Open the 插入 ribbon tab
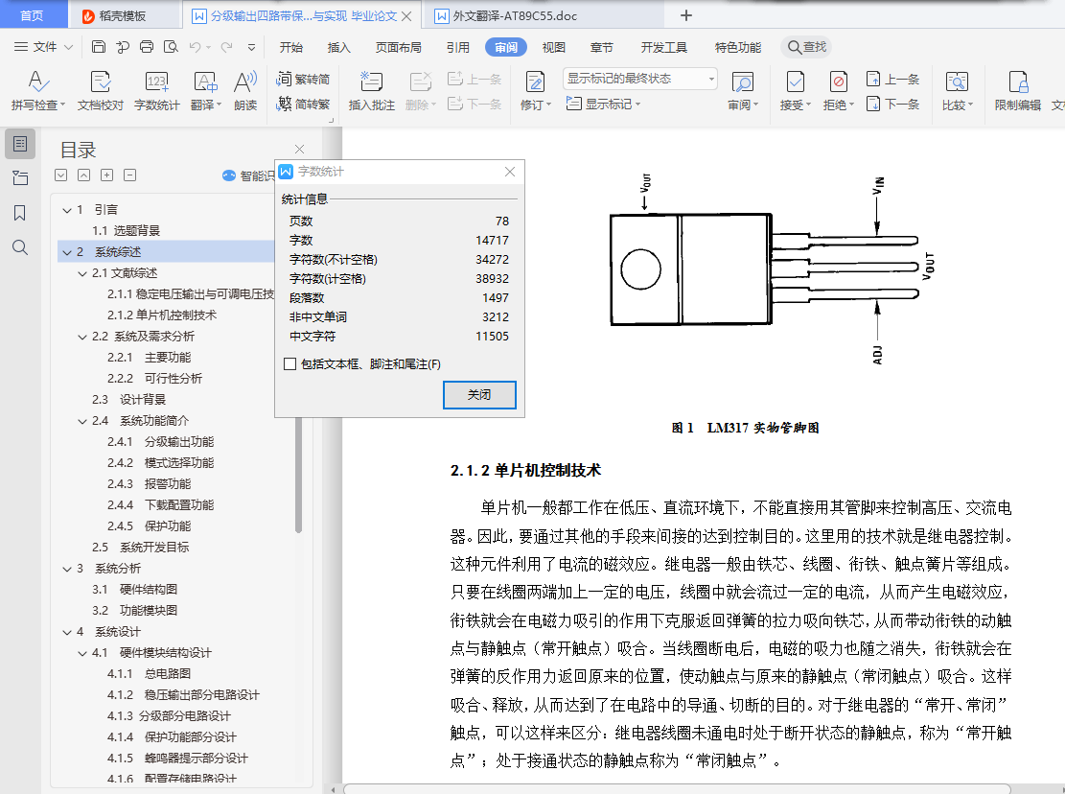Viewport: 1065px width, 794px height. [x=339, y=47]
